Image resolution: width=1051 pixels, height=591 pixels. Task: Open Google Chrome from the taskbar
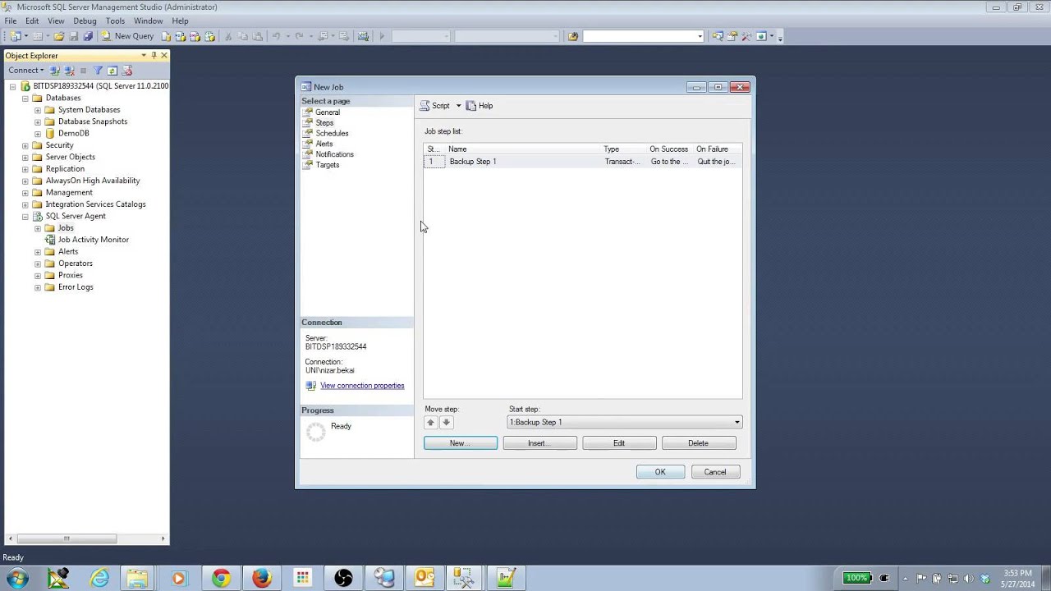tap(221, 578)
